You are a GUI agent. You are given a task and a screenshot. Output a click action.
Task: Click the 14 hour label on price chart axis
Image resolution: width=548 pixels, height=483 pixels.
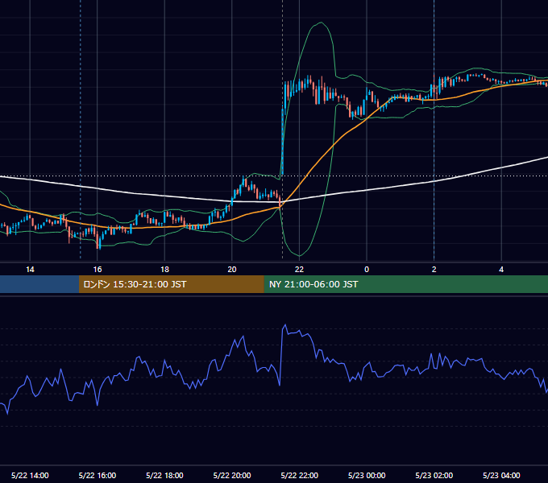[x=30, y=270]
